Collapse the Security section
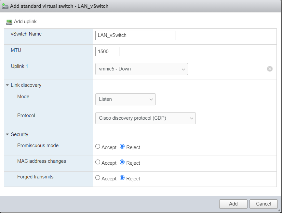 tap(7, 134)
